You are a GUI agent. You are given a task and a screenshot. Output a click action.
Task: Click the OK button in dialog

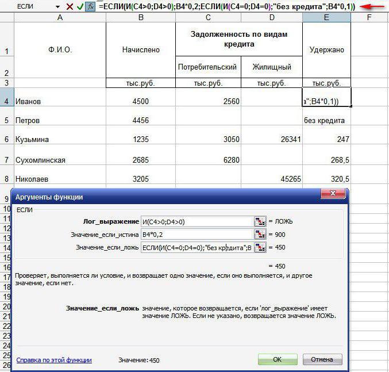tap(278, 359)
